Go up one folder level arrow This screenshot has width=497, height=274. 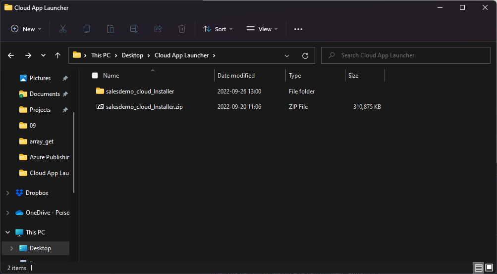(x=57, y=55)
